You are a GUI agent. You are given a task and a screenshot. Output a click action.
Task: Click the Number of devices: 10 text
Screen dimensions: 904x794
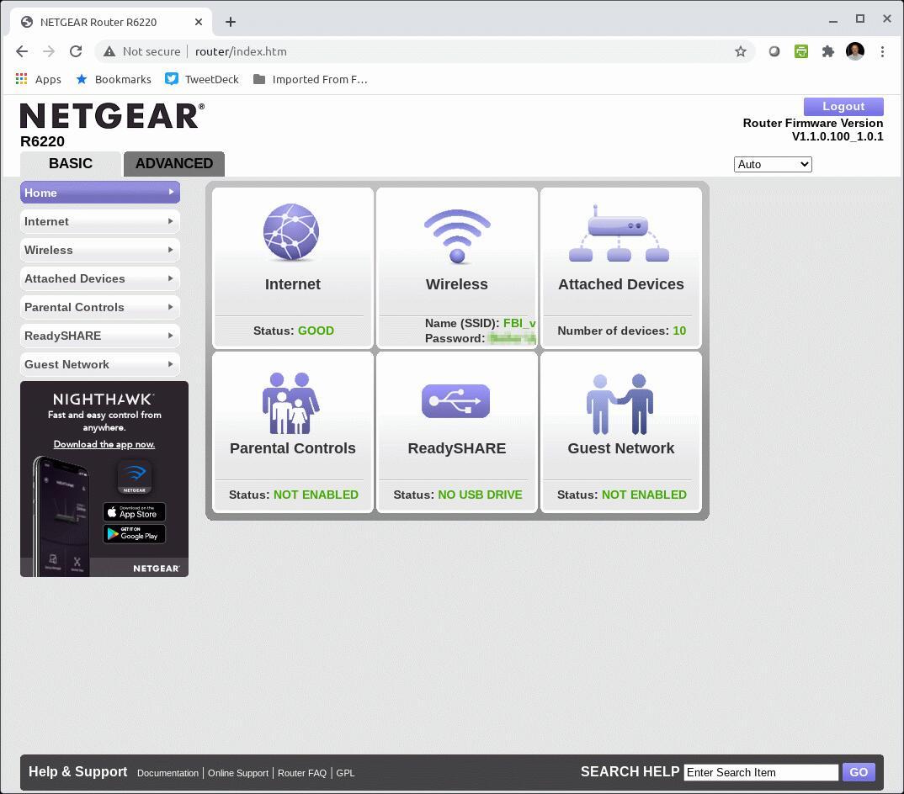(x=621, y=331)
